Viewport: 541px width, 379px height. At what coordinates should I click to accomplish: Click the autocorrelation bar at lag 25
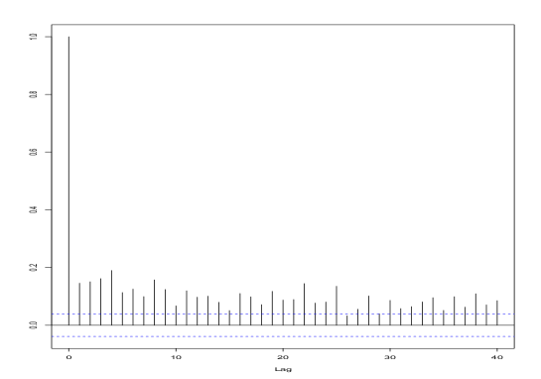pyautogui.click(x=337, y=306)
